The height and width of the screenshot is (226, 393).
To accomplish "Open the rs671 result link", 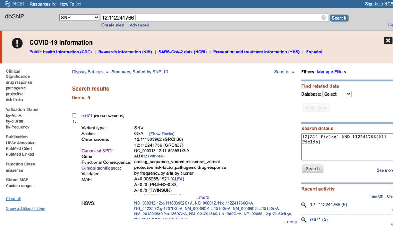I will click(x=87, y=115).
